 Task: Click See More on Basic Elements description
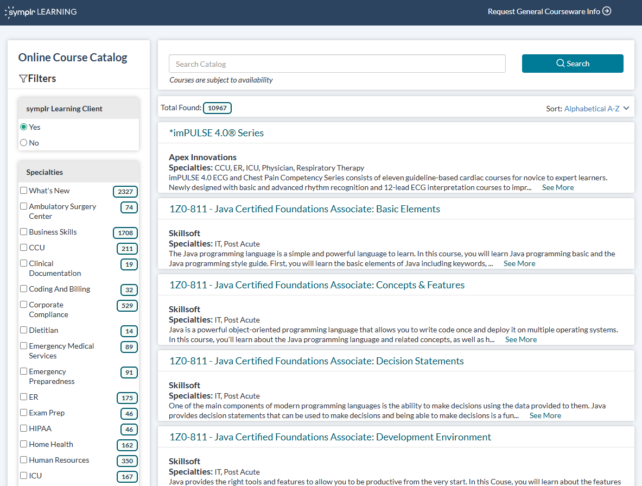coord(519,263)
